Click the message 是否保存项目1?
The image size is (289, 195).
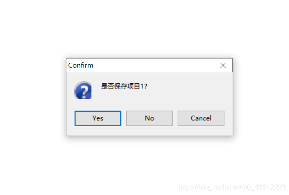[124, 86]
